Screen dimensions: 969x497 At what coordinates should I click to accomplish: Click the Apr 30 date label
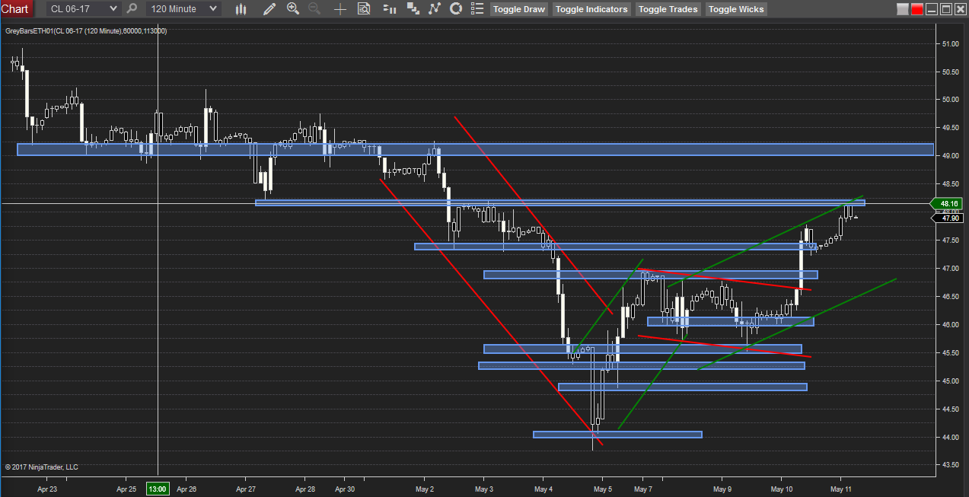pos(346,489)
